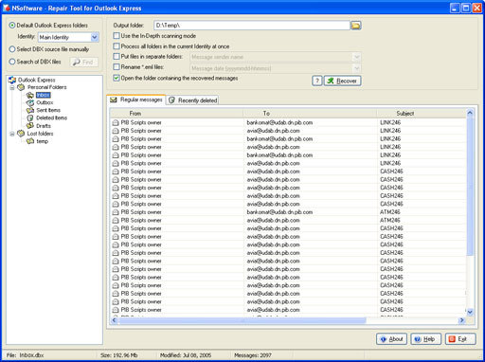This screenshot has width=485, height=362.
Task: Enable the In-Depth scanning mode checkbox
Action: pos(117,36)
